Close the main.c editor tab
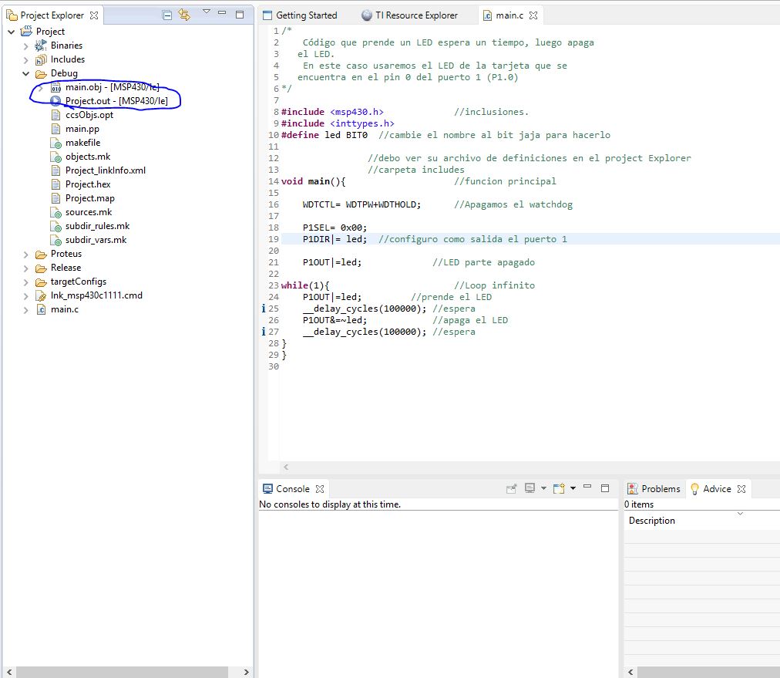This screenshot has height=678, width=780. [x=533, y=15]
